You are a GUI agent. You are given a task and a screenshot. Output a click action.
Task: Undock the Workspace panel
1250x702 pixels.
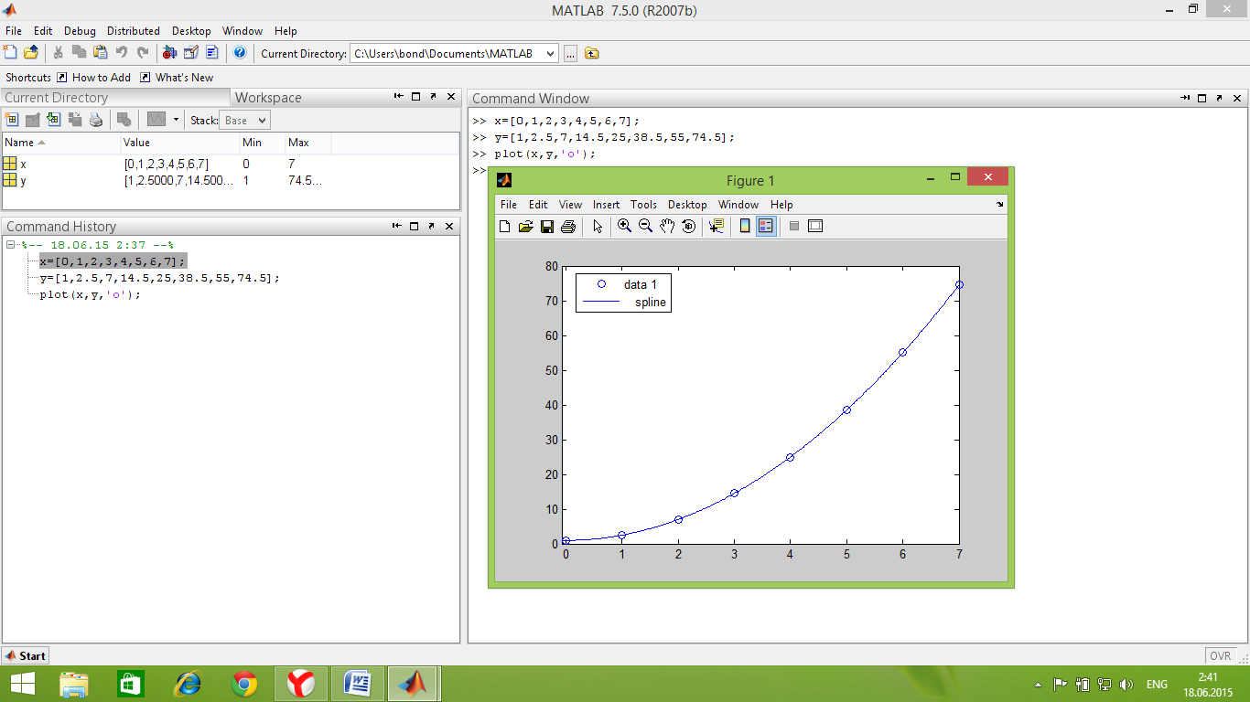432,97
